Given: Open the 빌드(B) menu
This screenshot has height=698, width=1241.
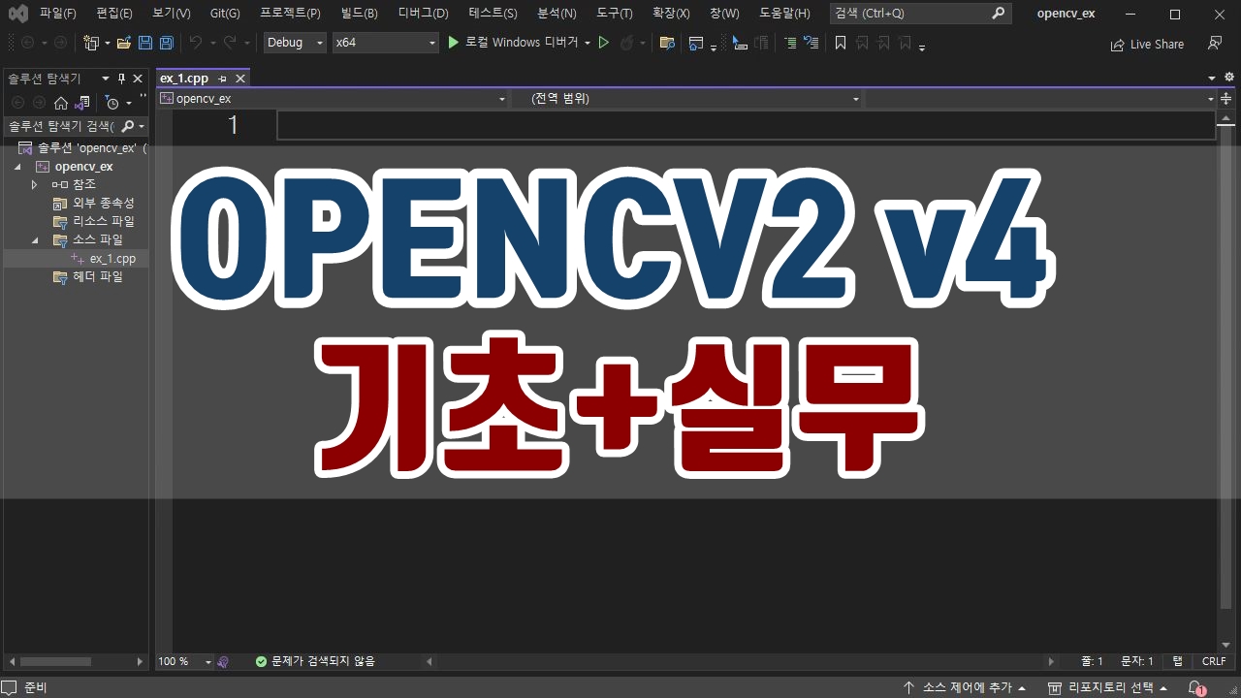Looking at the screenshot, I should click(x=360, y=14).
